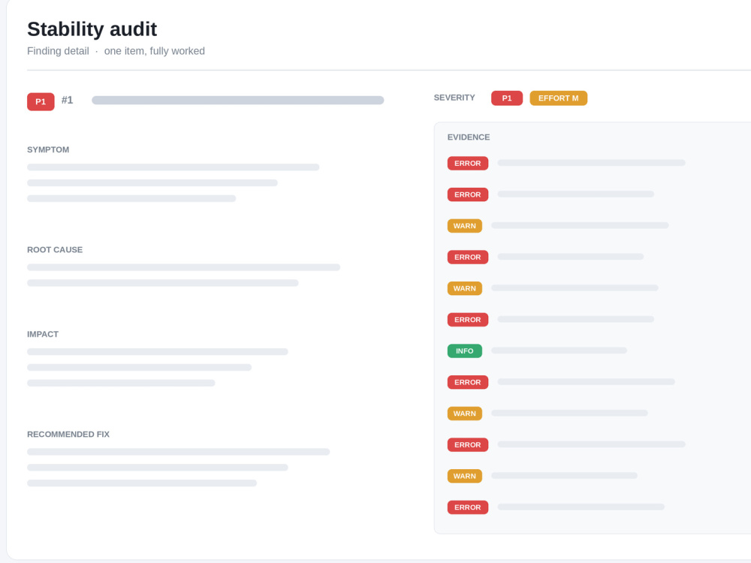Click the 'Finding detail' subtitle text
751x563 pixels.
coord(58,51)
